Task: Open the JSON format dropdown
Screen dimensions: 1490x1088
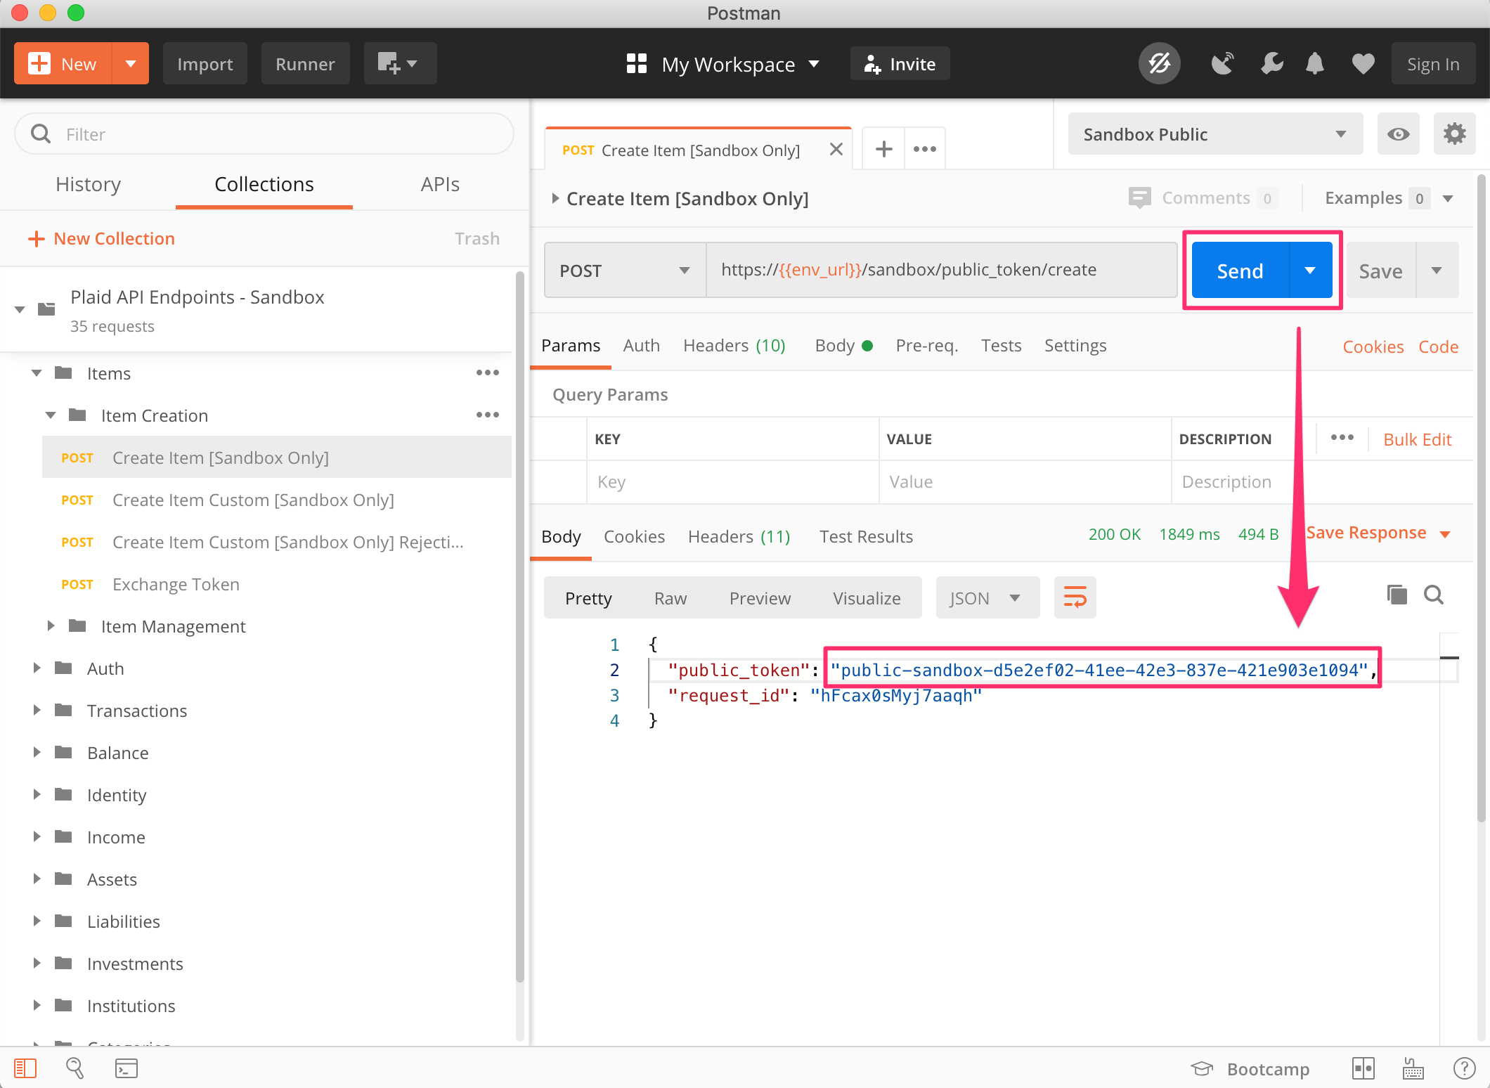Action: 987,597
